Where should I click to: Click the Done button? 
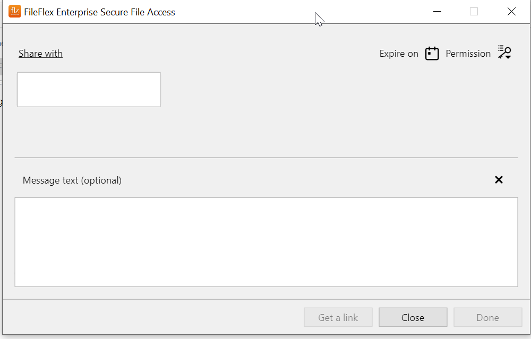tap(487, 317)
